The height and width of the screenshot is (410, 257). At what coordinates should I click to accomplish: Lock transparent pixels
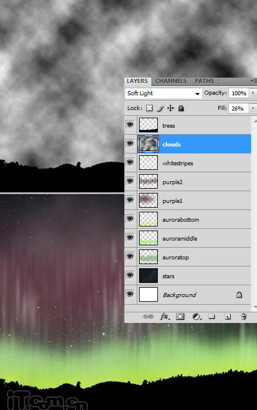[x=149, y=108]
